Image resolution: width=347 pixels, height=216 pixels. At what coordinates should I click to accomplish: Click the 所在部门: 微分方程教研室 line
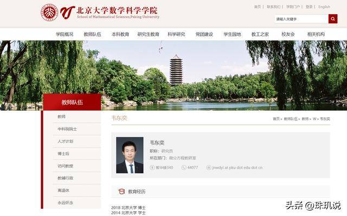pyautogui.click(x=173, y=158)
